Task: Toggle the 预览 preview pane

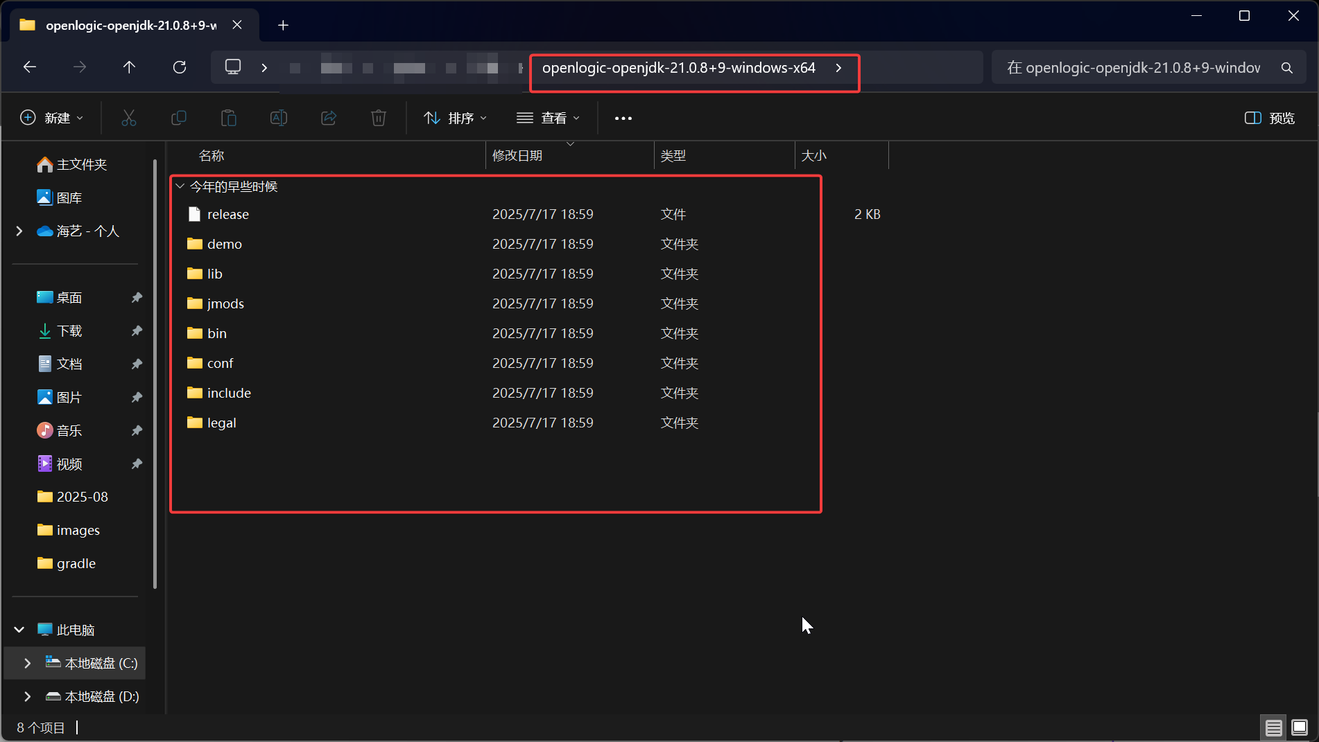Action: (x=1269, y=118)
